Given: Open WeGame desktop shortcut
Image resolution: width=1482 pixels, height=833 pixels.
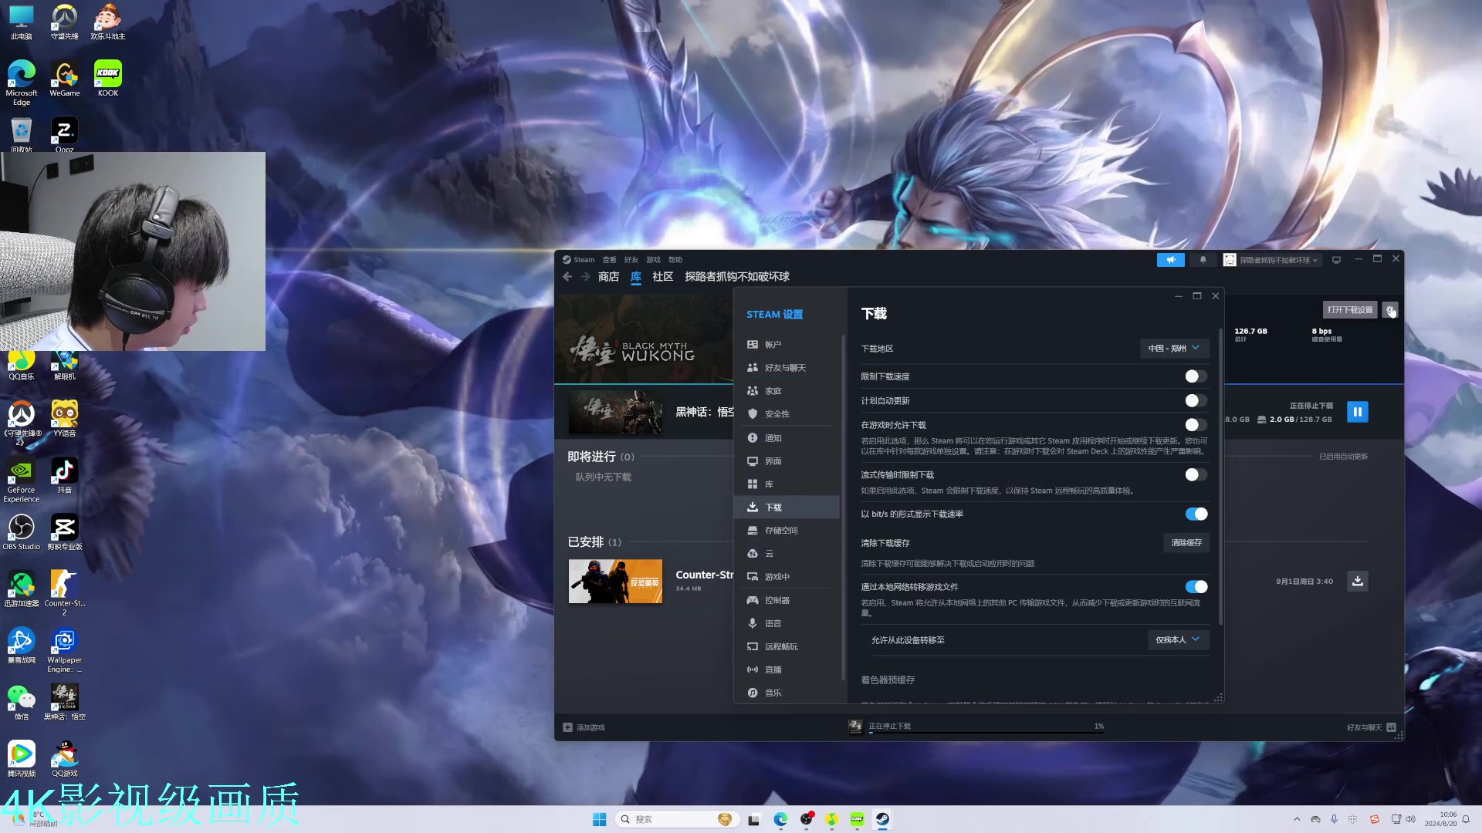Looking at the screenshot, I should [x=65, y=79].
